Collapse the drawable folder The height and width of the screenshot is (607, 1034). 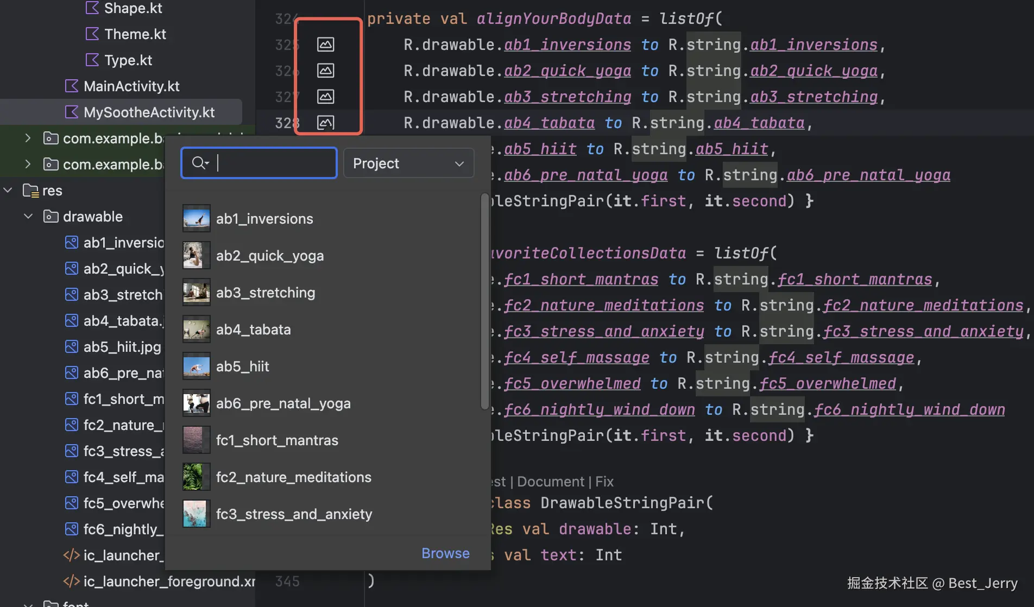(28, 217)
